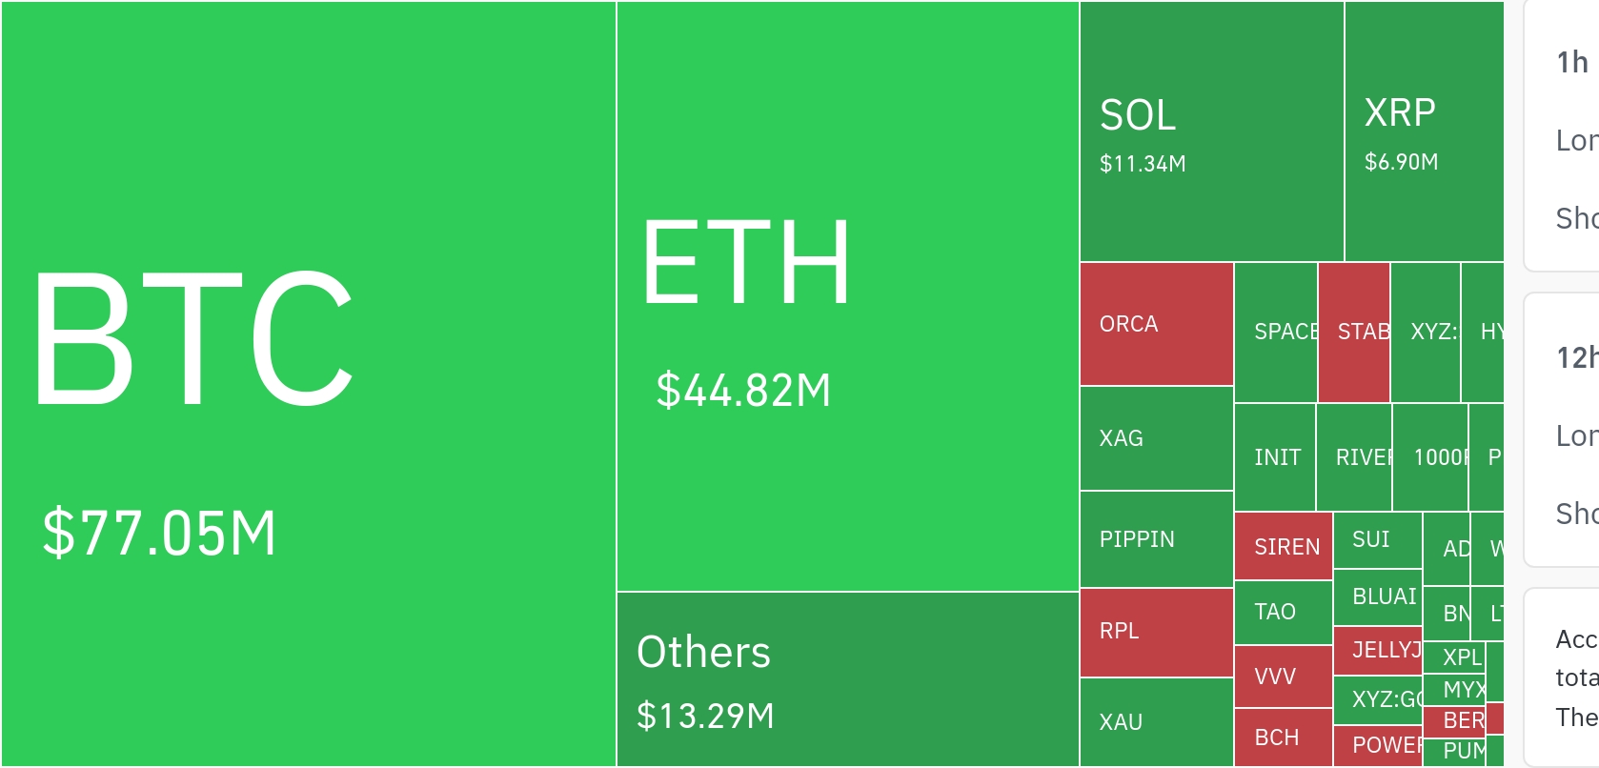Select the red STAB tile

pyautogui.click(x=1354, y=332)
